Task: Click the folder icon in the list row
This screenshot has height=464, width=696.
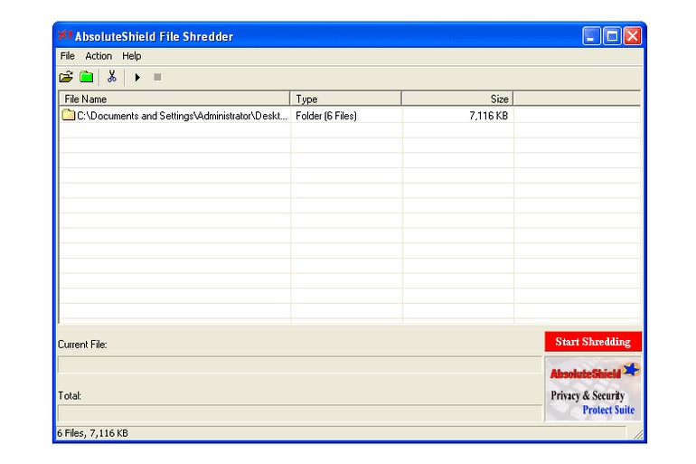Action: [x=69, y=115]
